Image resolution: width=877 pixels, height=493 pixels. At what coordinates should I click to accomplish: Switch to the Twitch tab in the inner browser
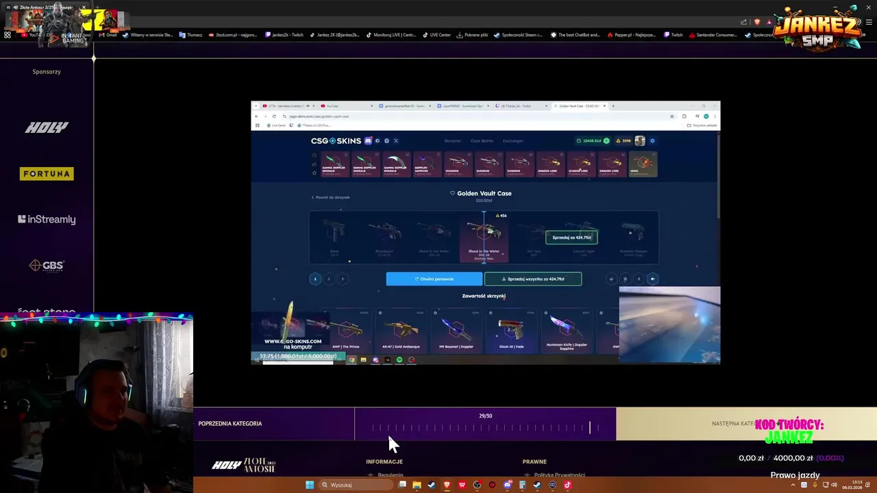point(521,106)
